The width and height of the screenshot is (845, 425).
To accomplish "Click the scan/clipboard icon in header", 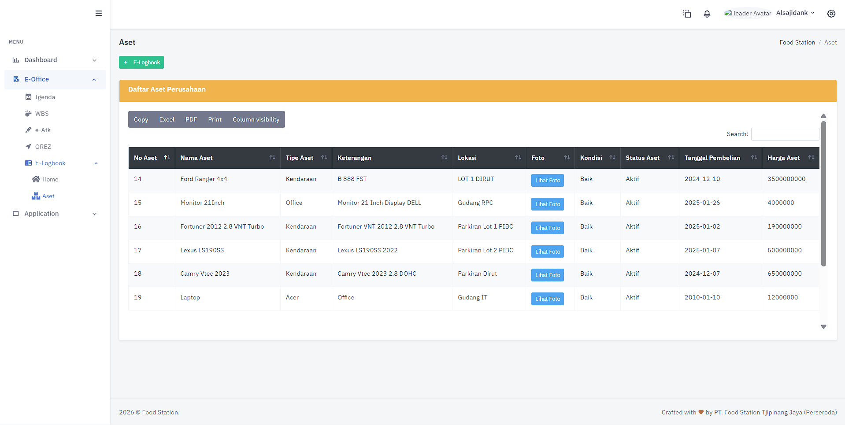I will [686, 14].
